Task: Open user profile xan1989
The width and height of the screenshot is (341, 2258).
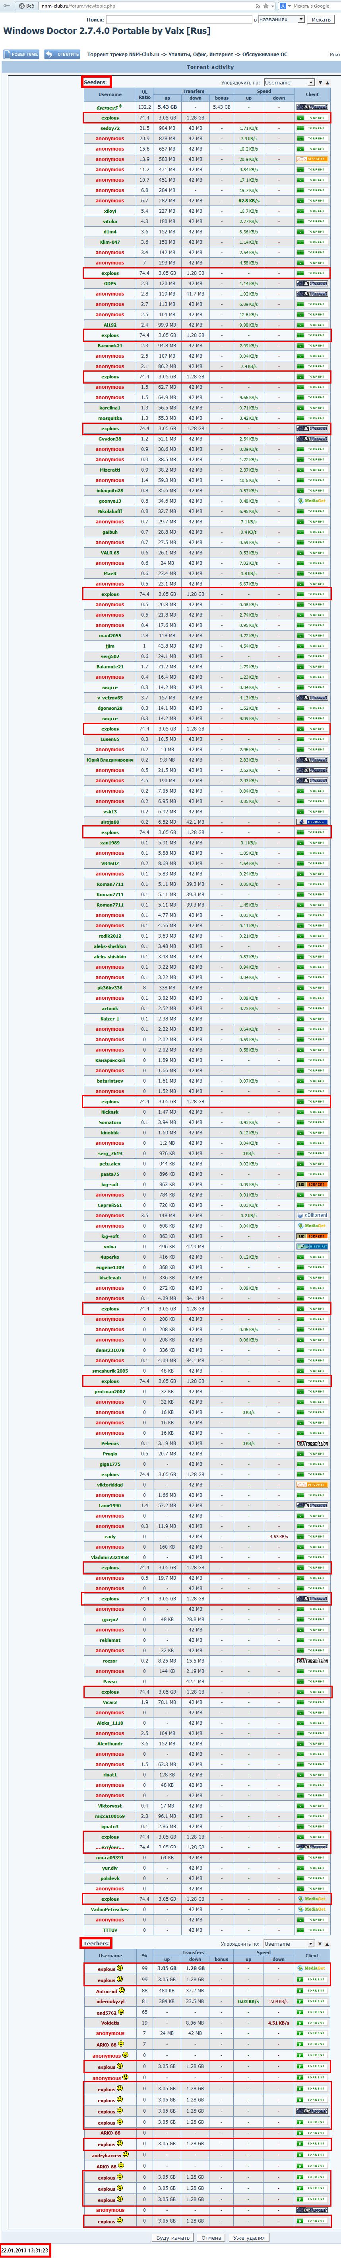Action: click(110, 842)
